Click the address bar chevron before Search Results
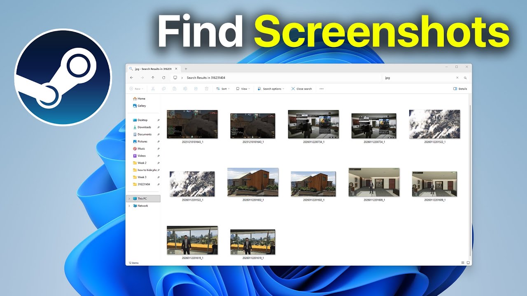The width and height of the screenshot is (527, 296). click(x=182, y=78)
